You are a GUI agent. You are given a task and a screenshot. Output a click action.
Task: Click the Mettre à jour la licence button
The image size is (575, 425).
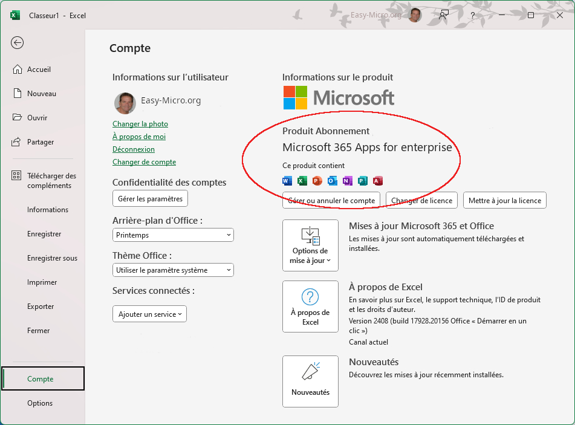(x=505, y=200)
